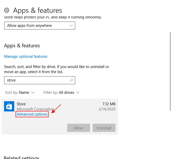Click the large Apps & features page title
171x159 pixels.
click(x=37, y=10)
